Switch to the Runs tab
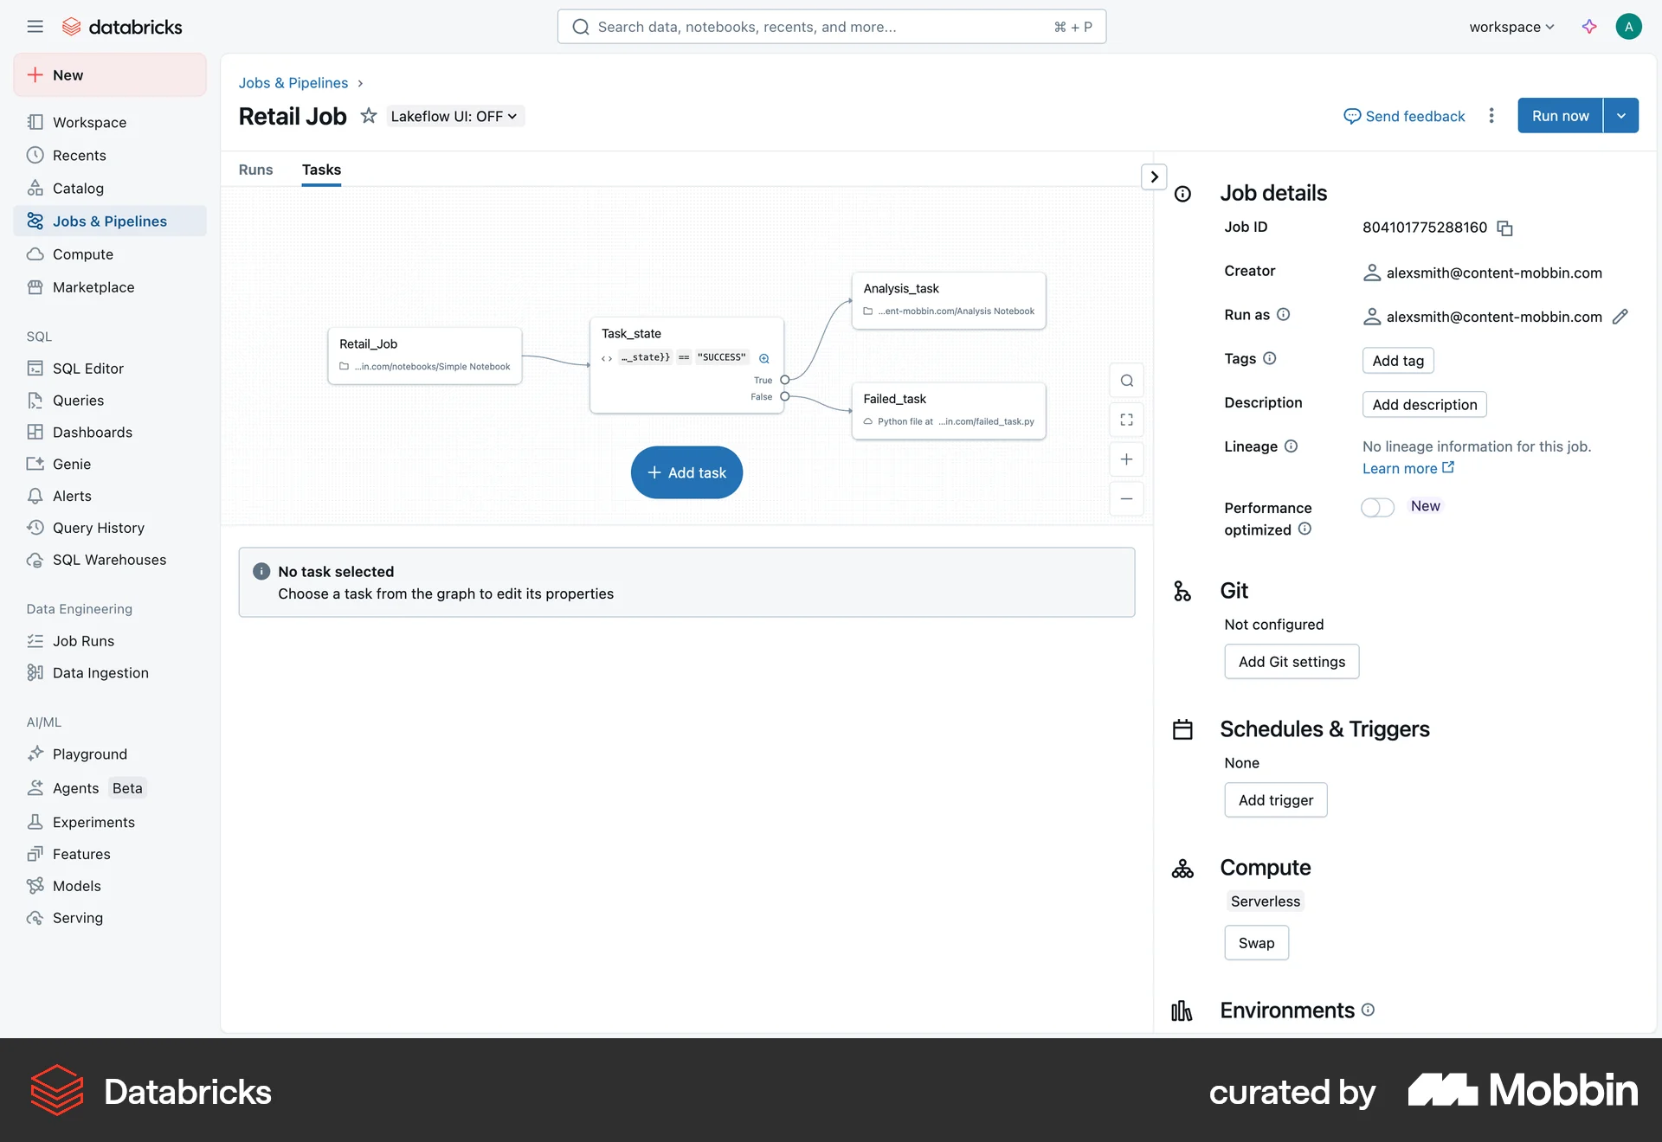Viewport: 1662px width, 1142px height. 255,170
